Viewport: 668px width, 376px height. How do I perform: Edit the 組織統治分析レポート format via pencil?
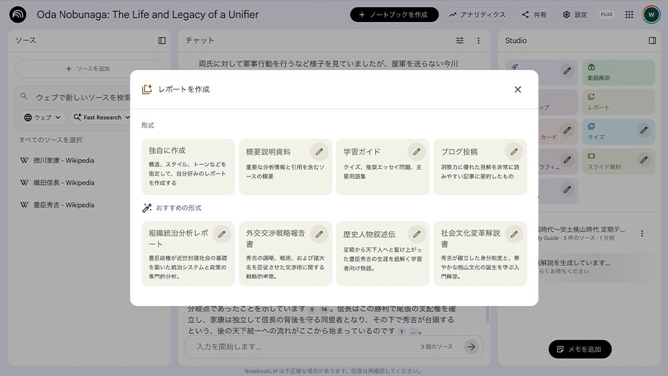[222, 234]
